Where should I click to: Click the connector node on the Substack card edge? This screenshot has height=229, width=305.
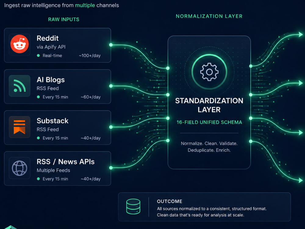coord(111,127)
